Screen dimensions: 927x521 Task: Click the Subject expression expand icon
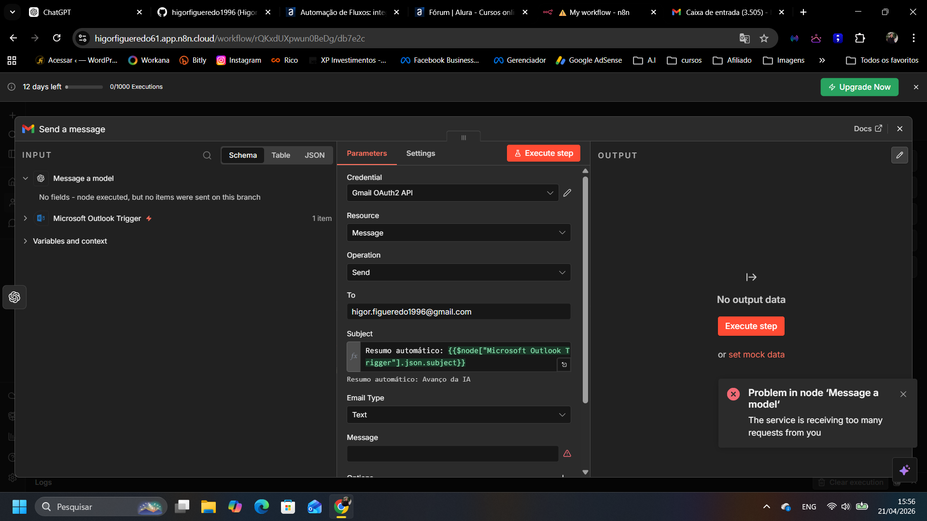[x=564, y=365]
